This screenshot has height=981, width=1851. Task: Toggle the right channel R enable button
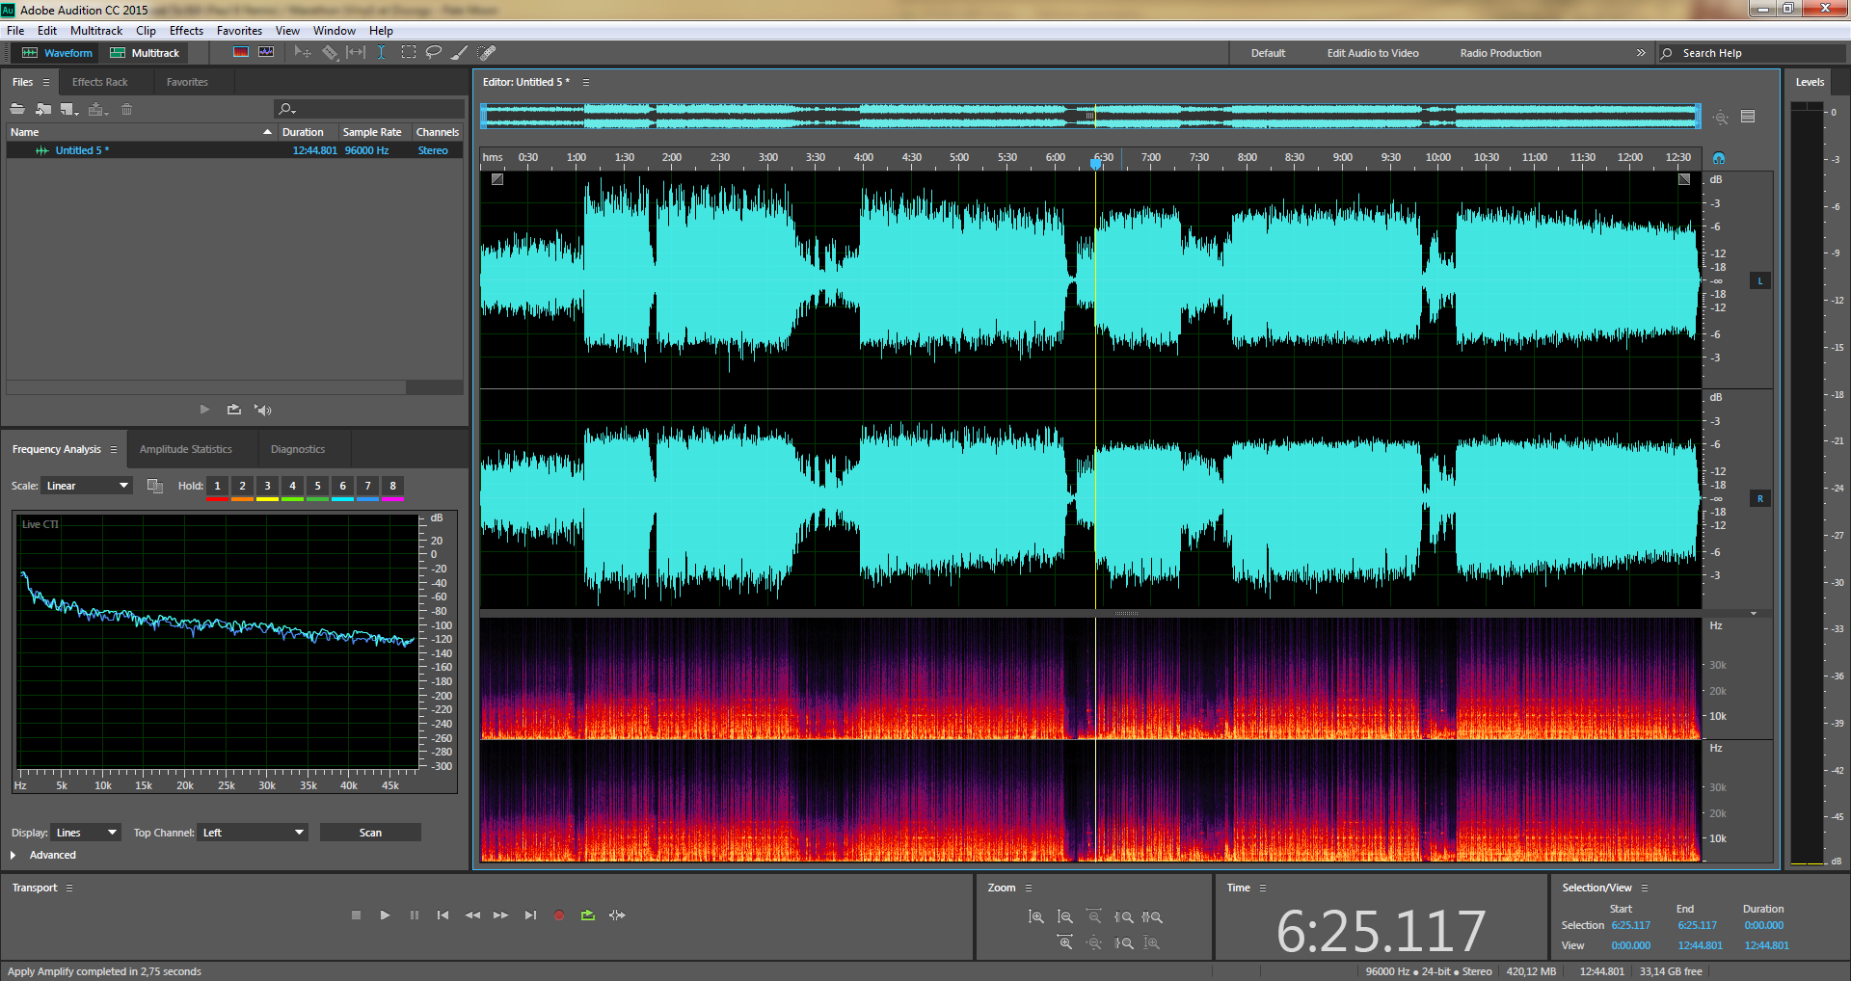point(1760,499)
